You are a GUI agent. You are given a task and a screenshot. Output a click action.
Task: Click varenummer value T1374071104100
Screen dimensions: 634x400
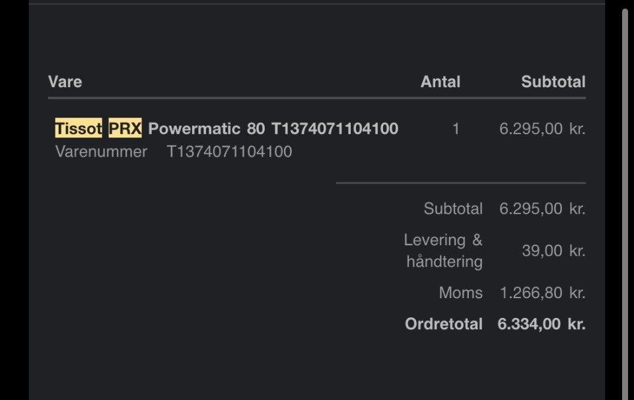229,151
